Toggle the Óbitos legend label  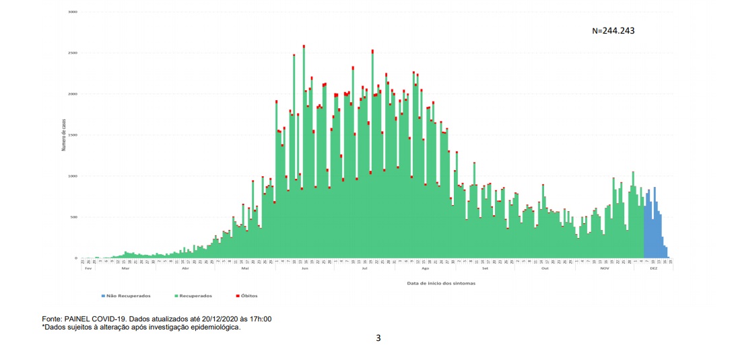click(249, 295)
